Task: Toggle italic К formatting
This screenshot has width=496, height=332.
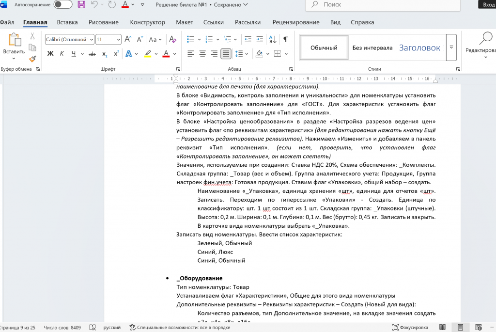Action: click(x=62, y=54)
